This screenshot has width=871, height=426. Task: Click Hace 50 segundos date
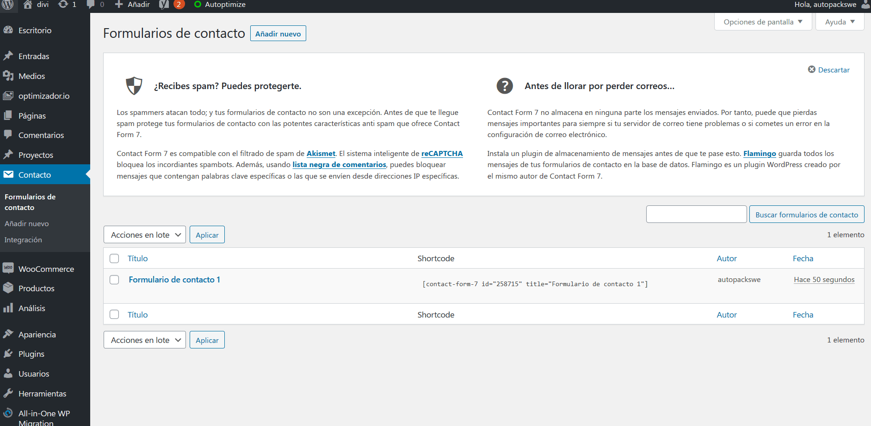tap(824, 279)
